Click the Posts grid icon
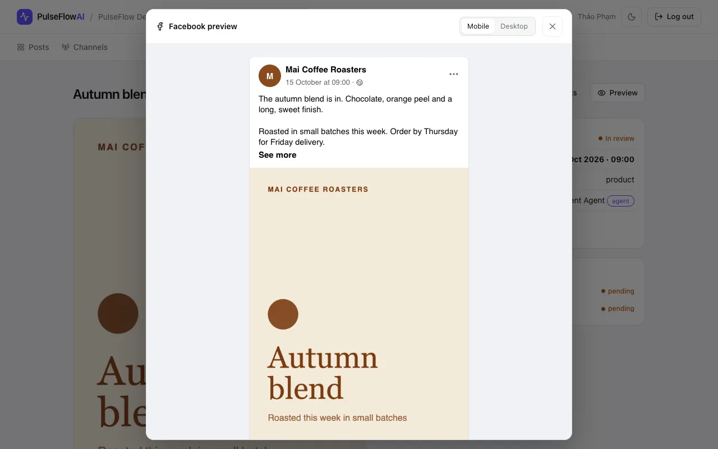 point(21,47)
